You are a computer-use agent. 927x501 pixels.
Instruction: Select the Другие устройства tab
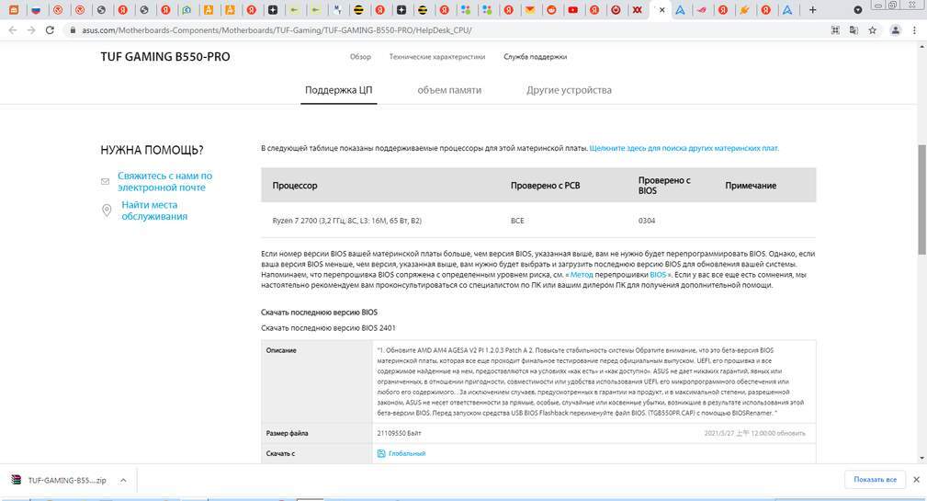(569, 90)
